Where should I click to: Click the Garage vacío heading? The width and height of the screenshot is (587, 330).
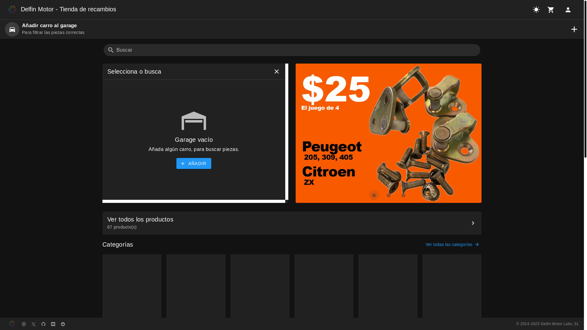pyautogui.click(x=194, y=140)
